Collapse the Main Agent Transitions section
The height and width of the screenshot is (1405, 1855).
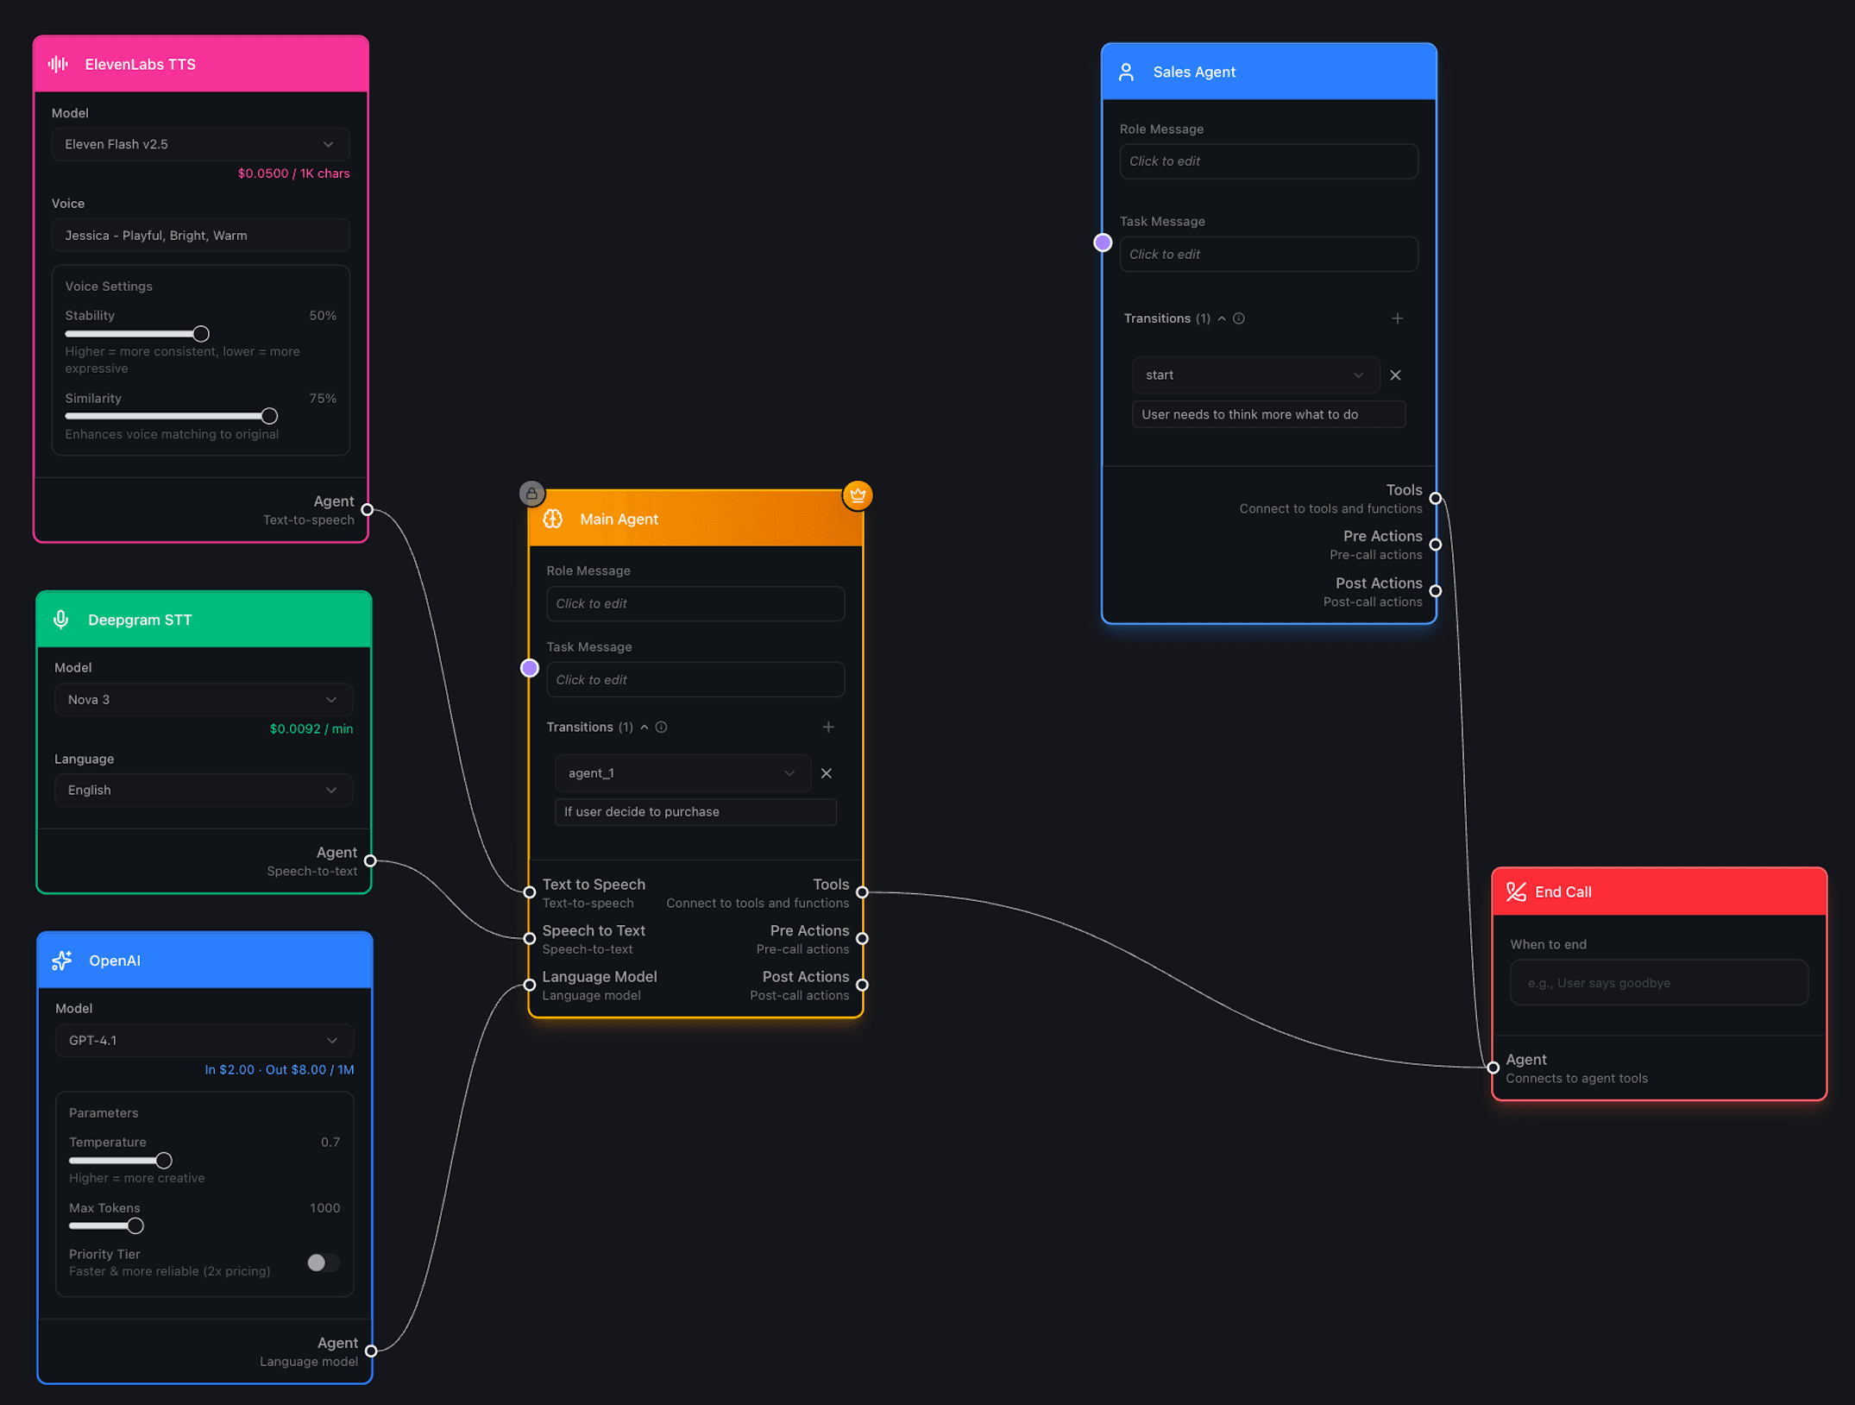tap(644, 727)
